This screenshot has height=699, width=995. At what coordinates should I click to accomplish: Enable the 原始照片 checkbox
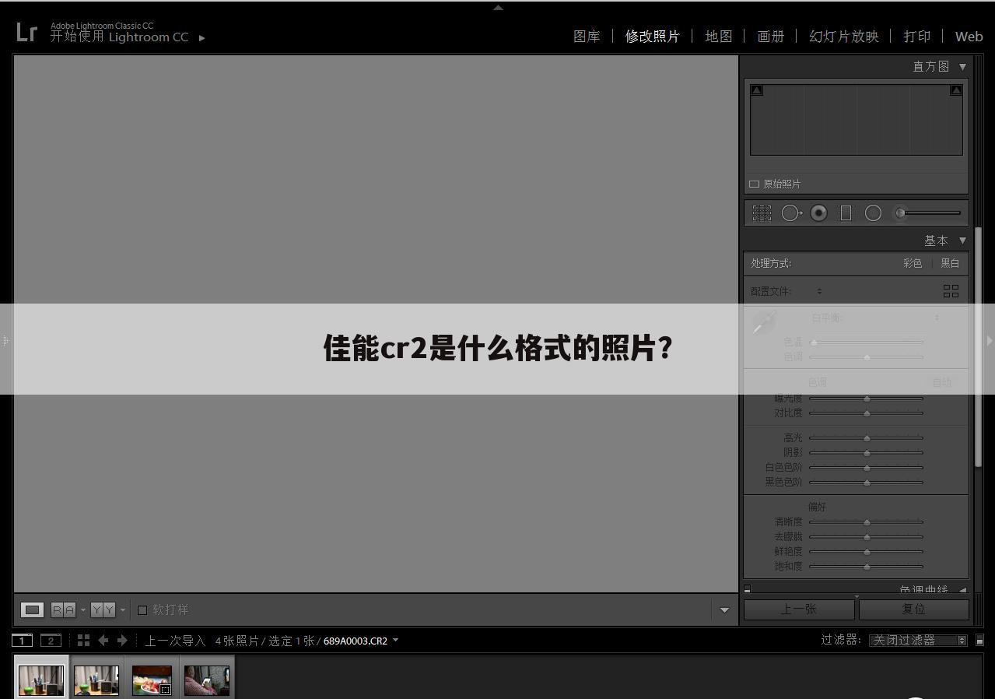pyautogui.click(x=754, y=184)
